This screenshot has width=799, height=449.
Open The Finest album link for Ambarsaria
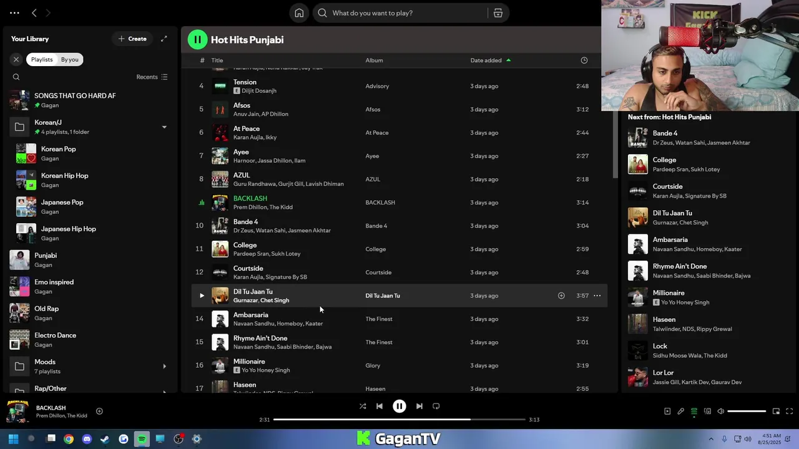[379, 319]
